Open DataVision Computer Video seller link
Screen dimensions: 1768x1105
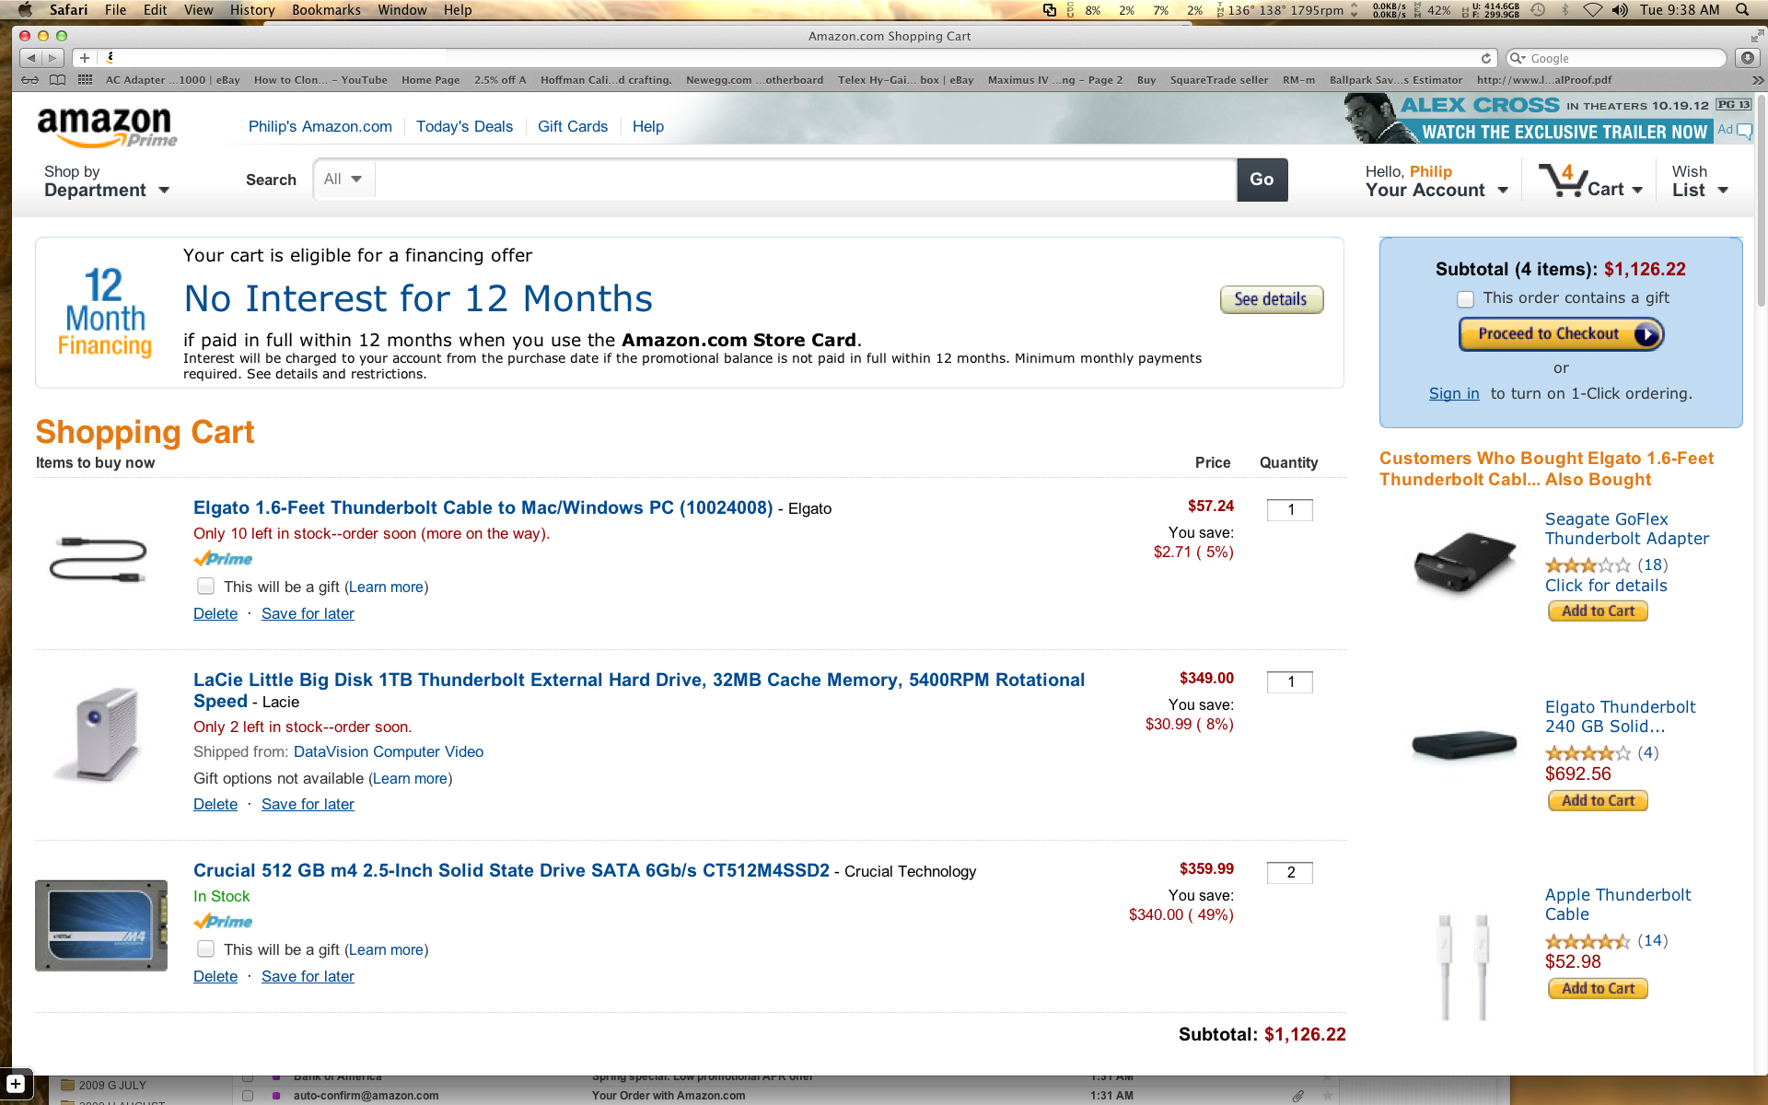coord(389,752)
